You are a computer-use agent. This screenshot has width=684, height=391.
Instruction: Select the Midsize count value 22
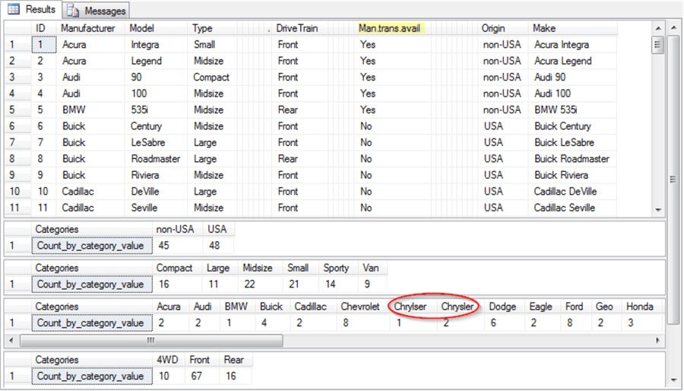click(261, 285)
